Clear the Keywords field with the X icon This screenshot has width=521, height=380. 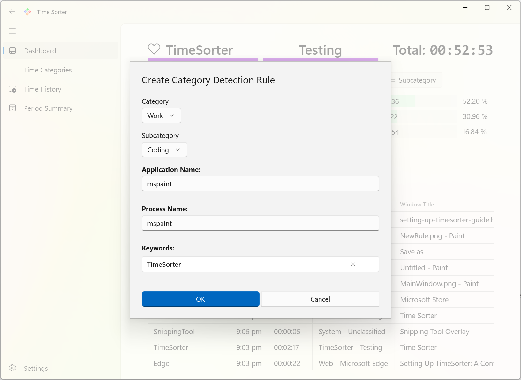tap(353, 265)
